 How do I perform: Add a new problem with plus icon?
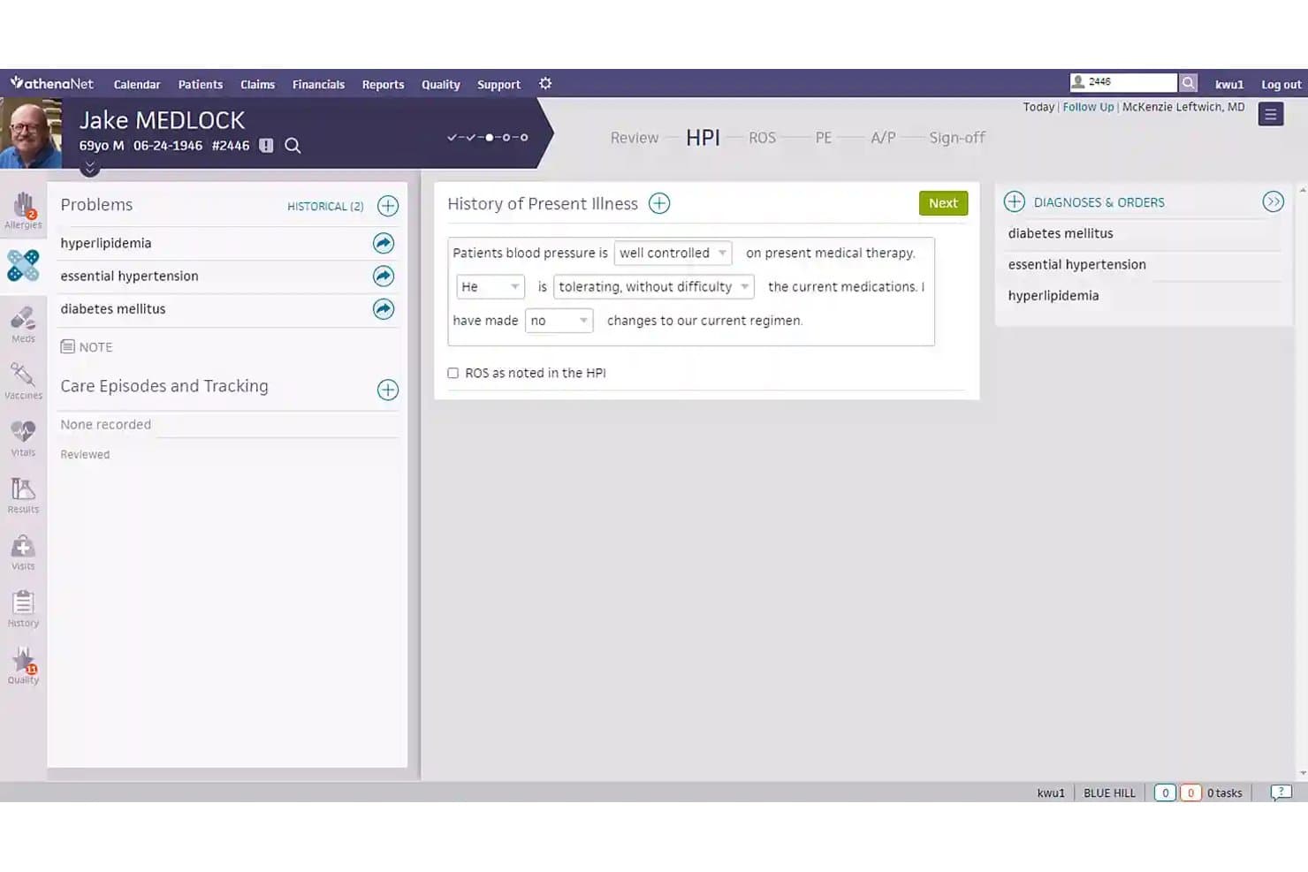point(388,206)
